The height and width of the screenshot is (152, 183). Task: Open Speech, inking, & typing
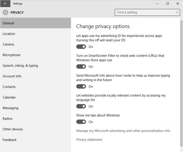pyautogui.click(x=20, y=66)
